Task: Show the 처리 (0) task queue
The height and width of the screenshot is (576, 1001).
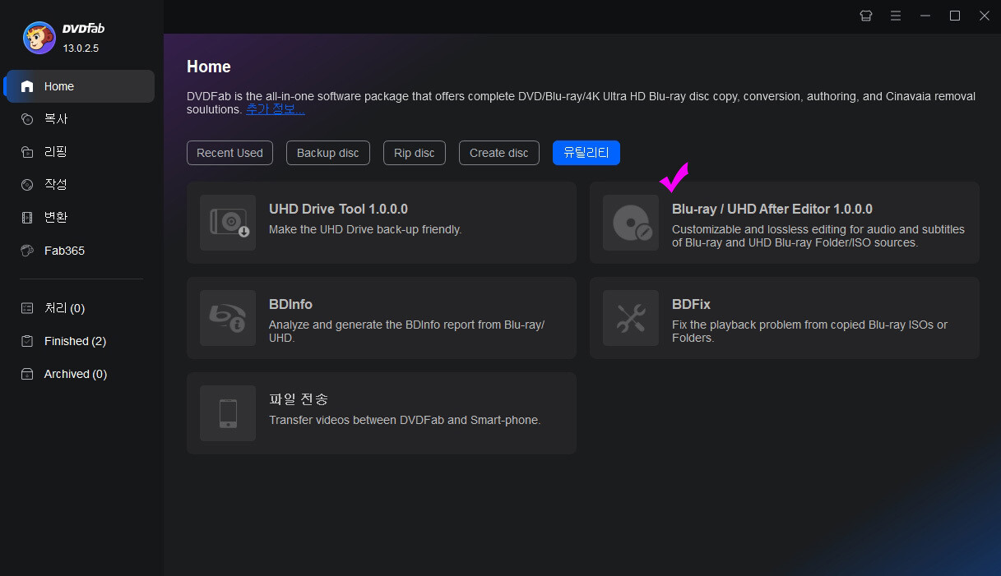Action: pyautogui.click(x=64, y=308)
